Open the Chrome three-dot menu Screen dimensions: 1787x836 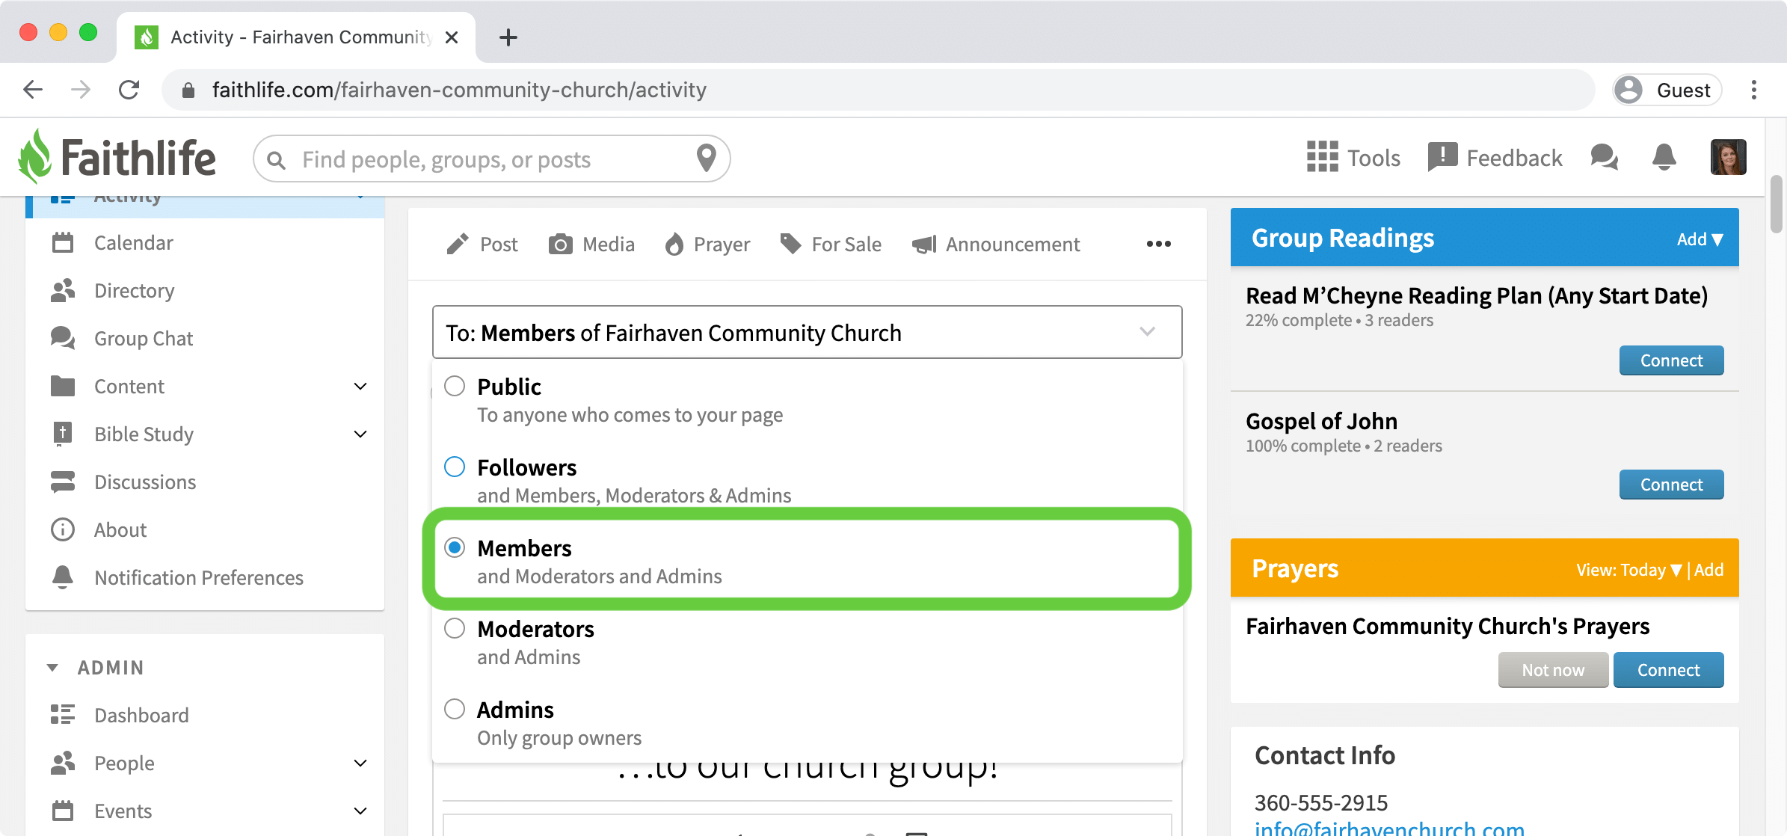coord(1754,90)
